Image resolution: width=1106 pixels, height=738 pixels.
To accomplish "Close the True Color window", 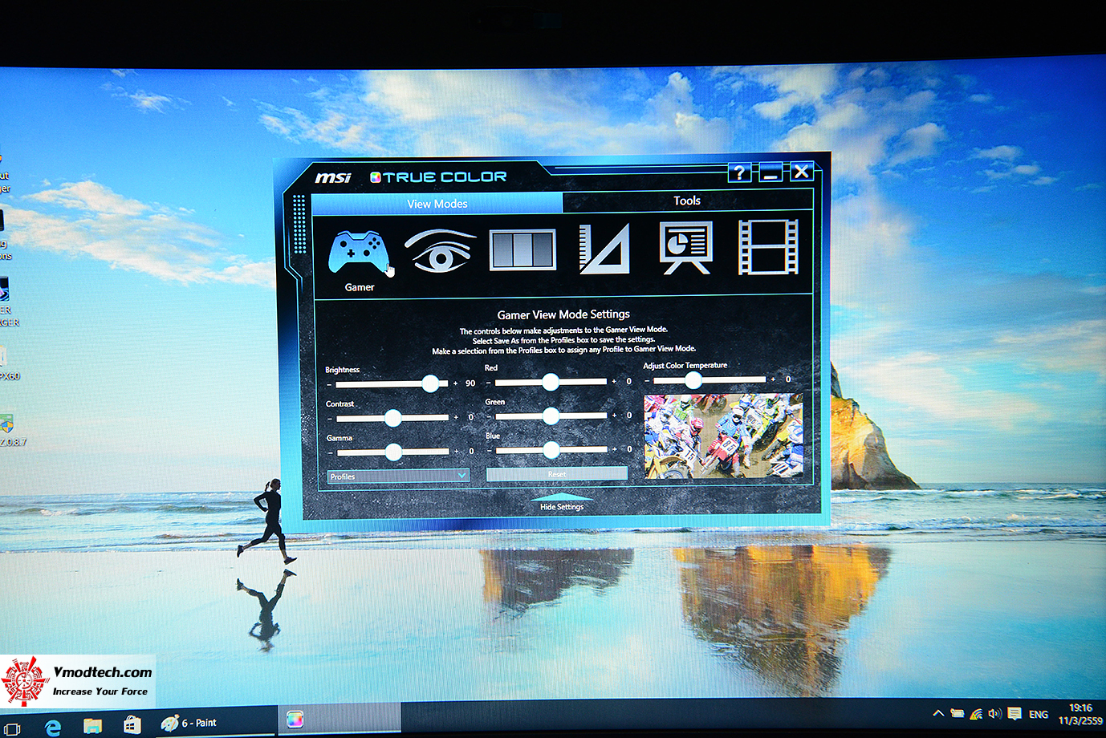I will click(x=802, y=171).
